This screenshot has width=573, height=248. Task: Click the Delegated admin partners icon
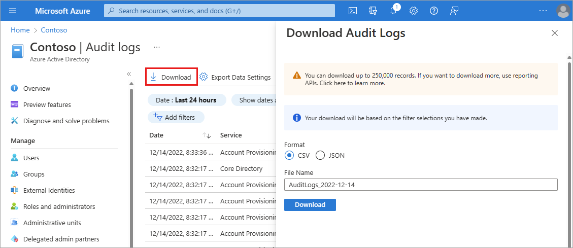pyautogui.click(x=14, y=239)
